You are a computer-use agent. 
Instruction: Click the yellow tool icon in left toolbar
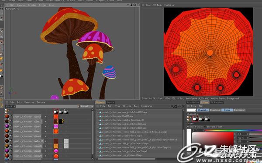1,59
